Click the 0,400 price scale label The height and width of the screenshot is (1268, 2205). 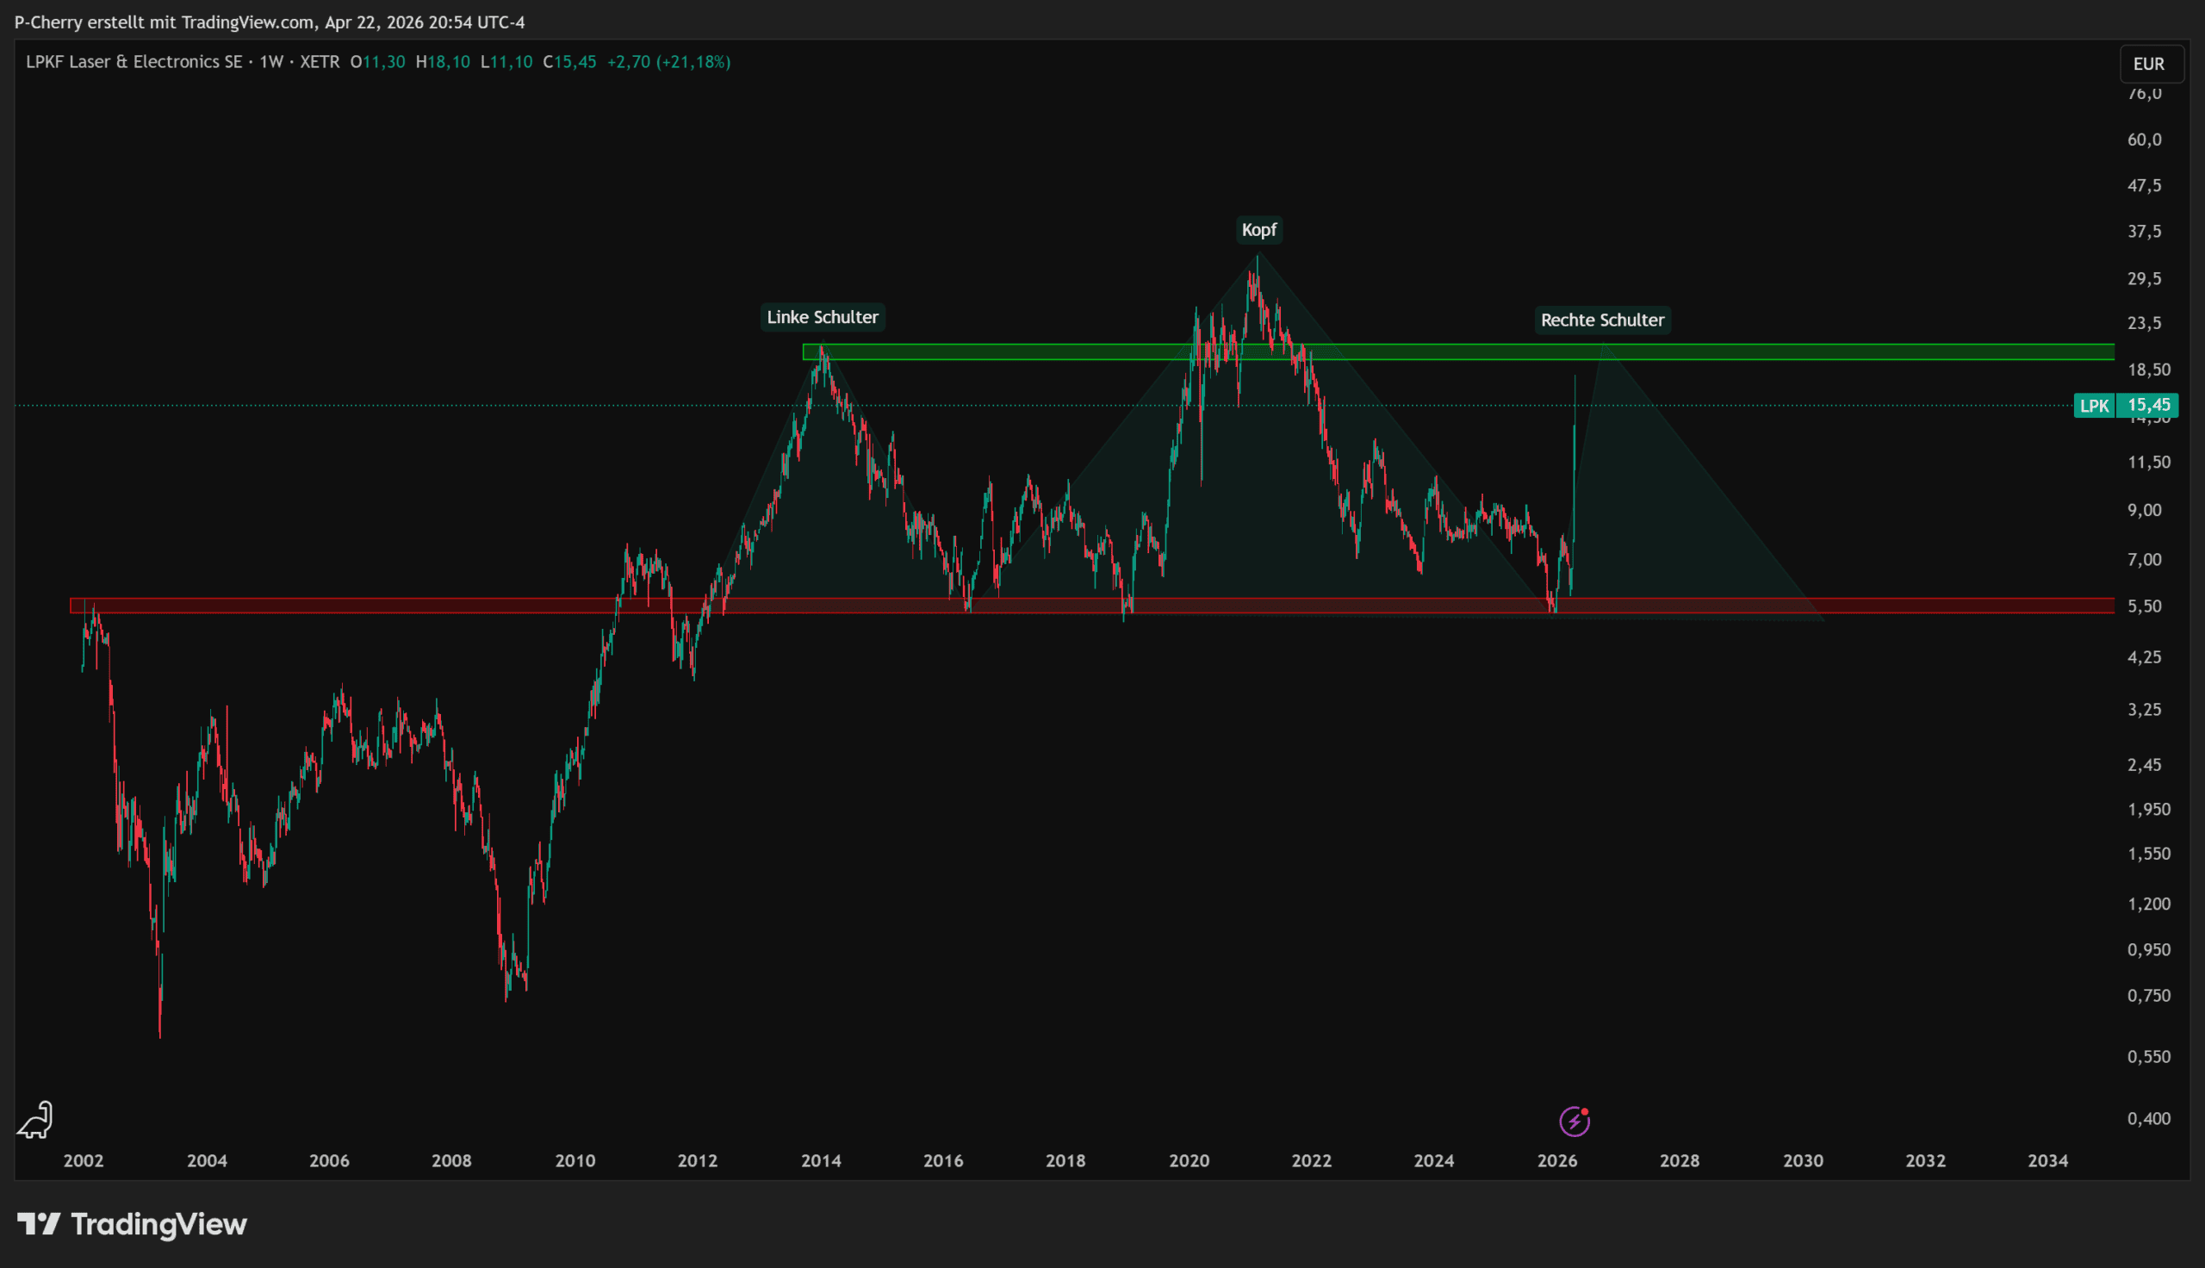[2147, 1118]
